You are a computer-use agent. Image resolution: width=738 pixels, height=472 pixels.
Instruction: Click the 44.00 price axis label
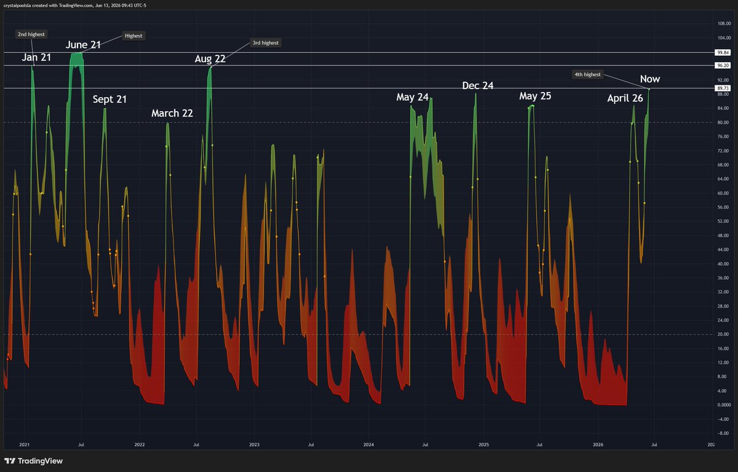point(723,249)
